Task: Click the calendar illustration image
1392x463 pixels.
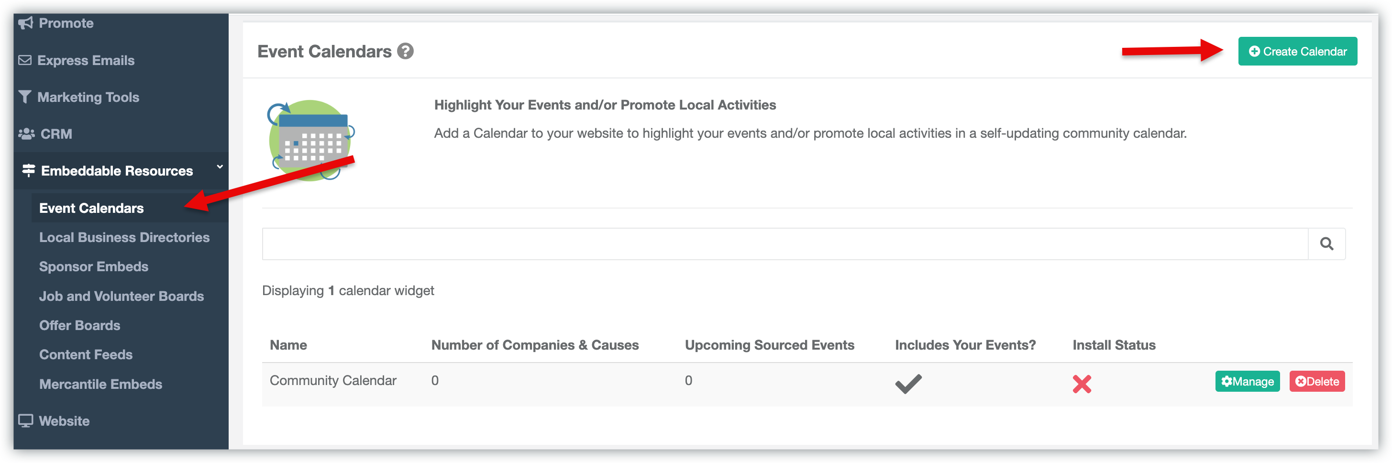Action: pos(311,140)
